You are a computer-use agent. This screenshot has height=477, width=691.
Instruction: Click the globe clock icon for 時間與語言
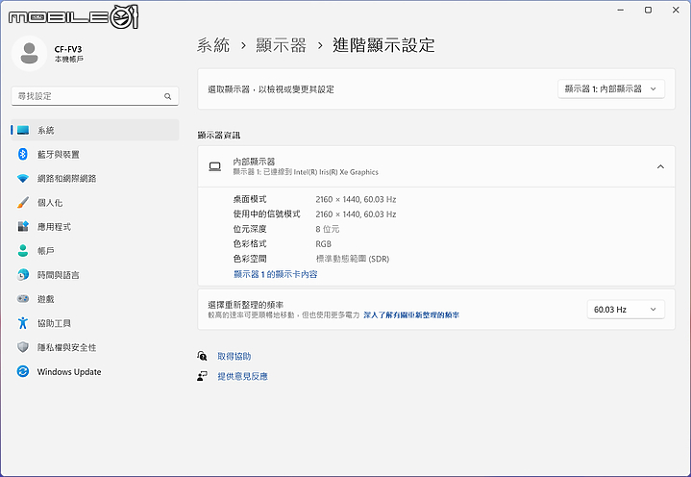(23, 275)
